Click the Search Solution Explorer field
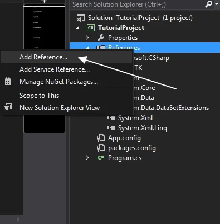The width and height of the screenshot is (220, 224). (x=138, y=4)
